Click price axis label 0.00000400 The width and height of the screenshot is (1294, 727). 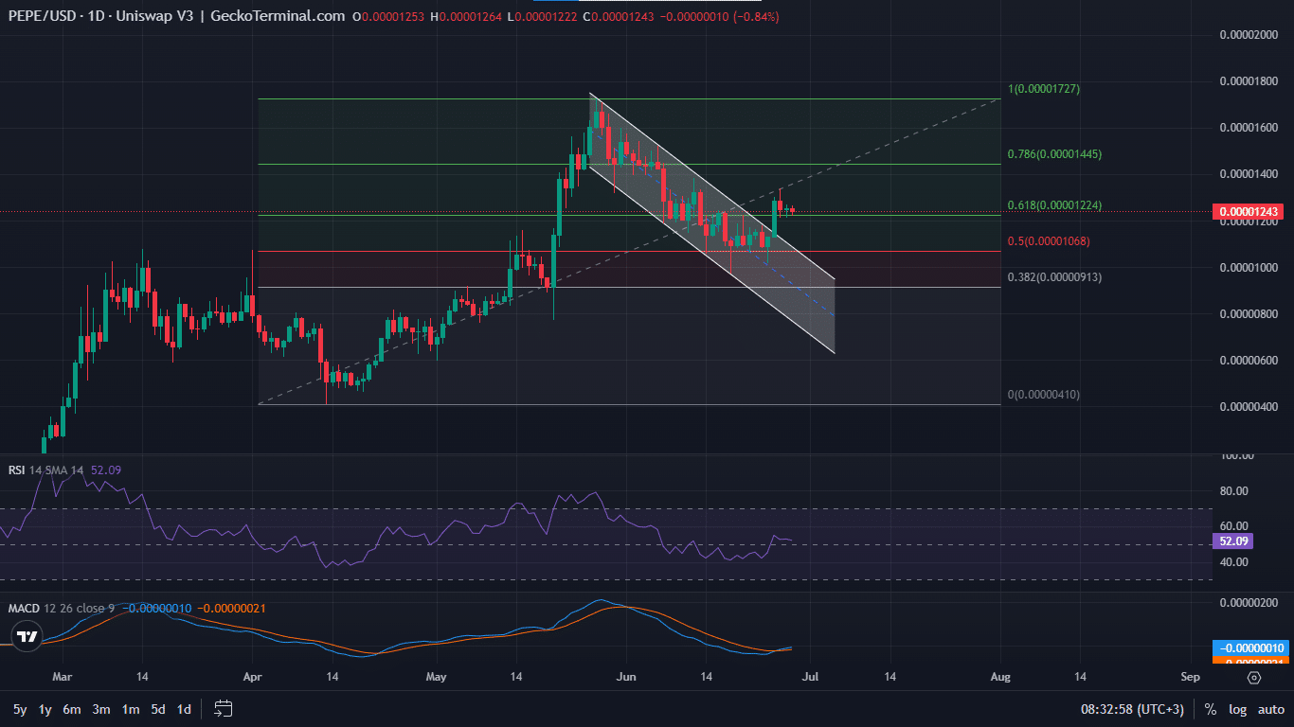pos(1250,407)
